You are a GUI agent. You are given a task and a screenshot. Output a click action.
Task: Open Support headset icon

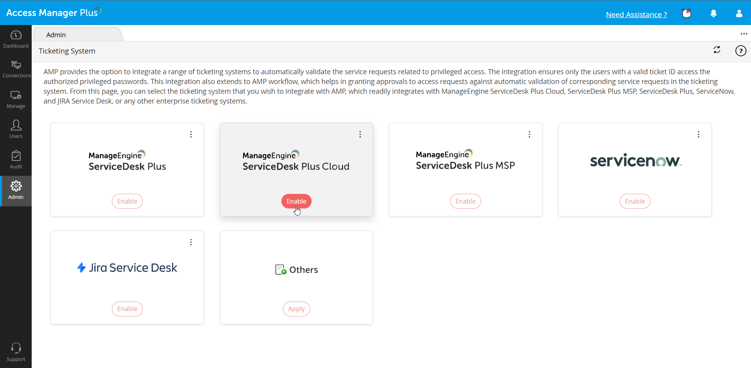tap(16, 348)
